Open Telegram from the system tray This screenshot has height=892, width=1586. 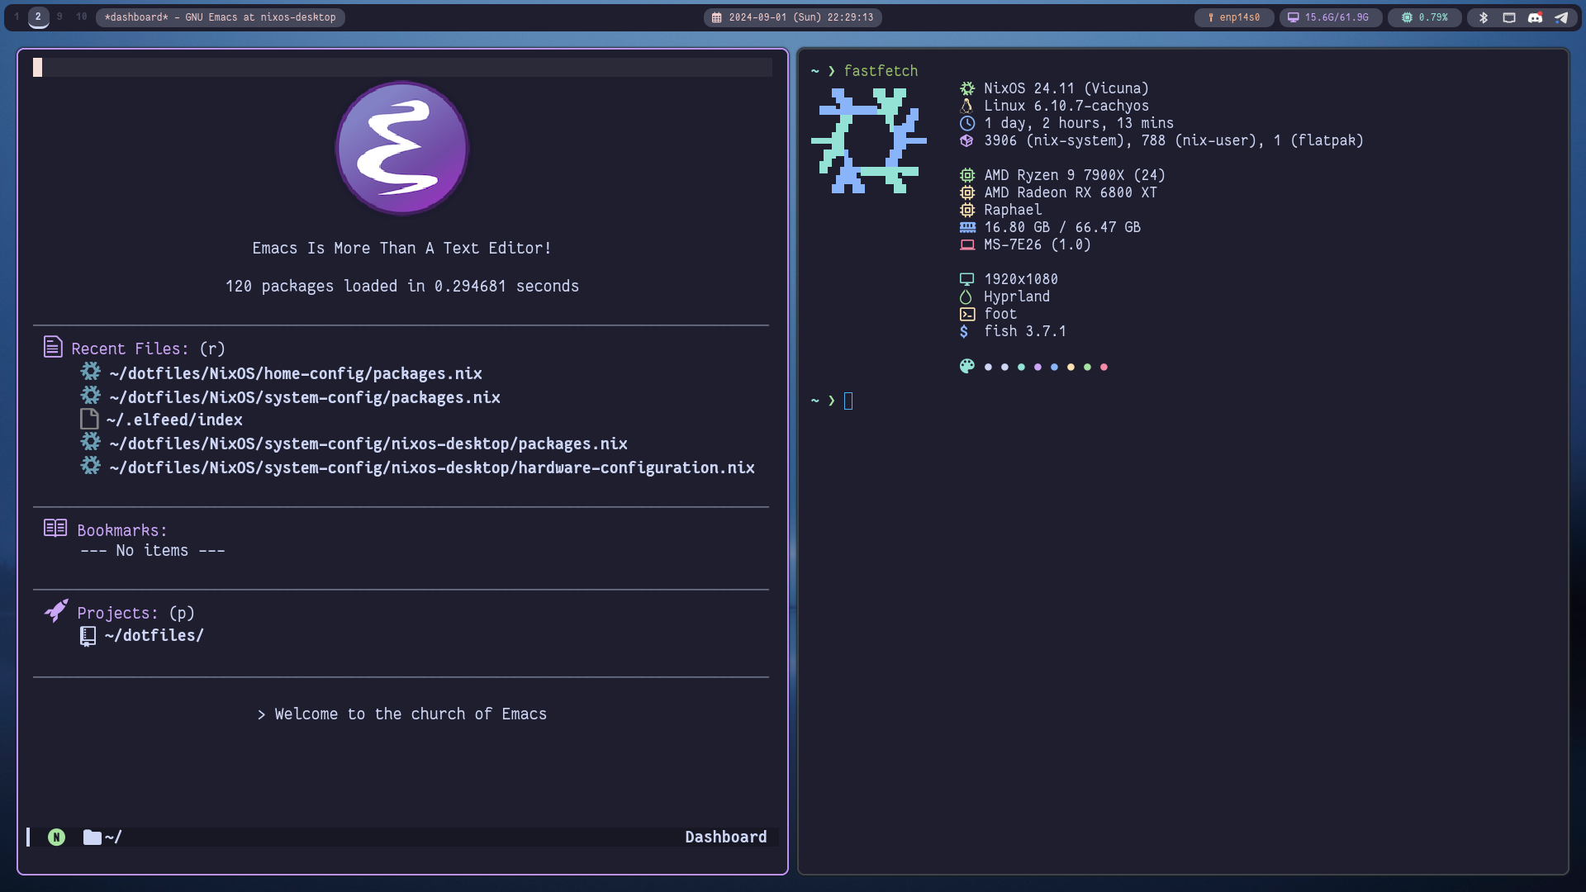click(1560, 17)
